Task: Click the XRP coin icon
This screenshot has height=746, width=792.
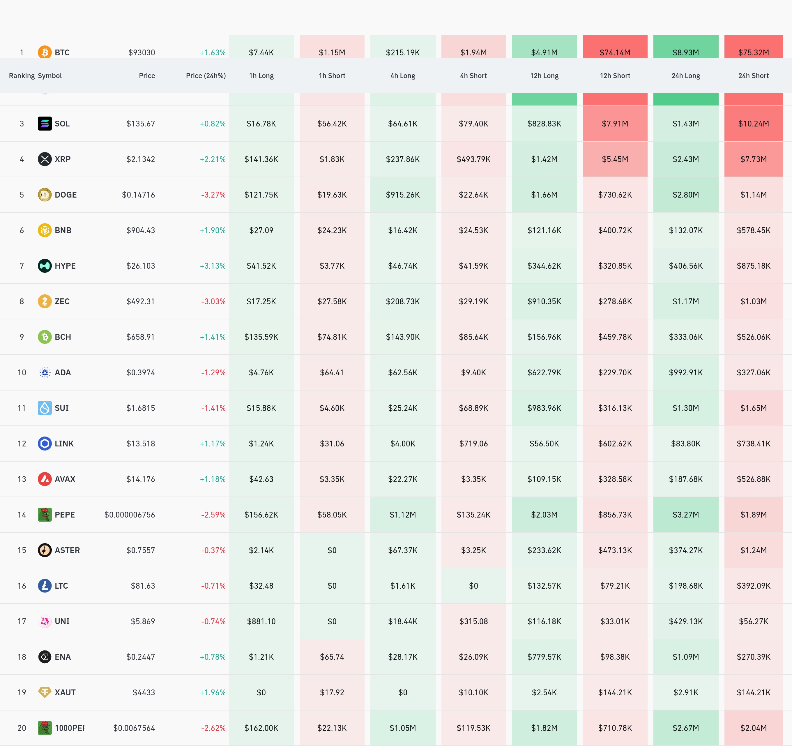Action: click(45, 159)
